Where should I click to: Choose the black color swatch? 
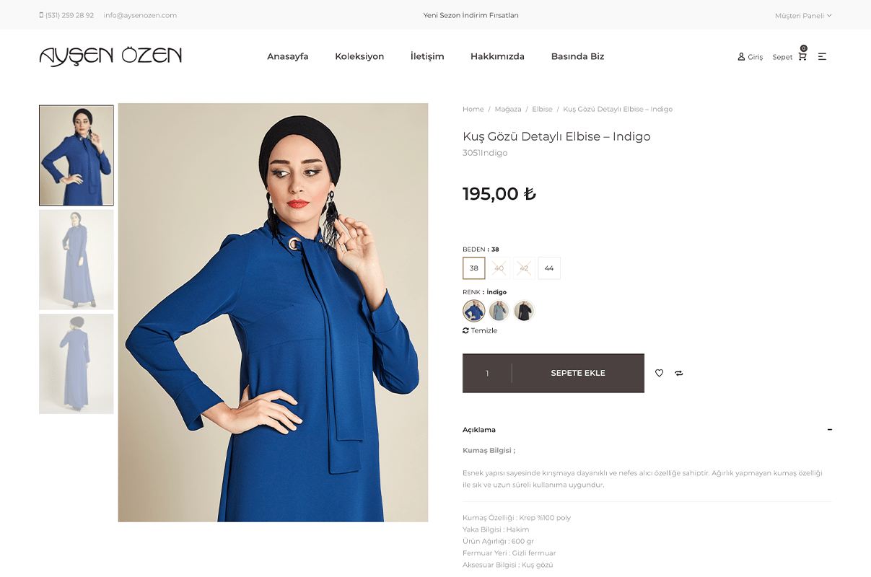pyautogui.click(x=524, y=311)
